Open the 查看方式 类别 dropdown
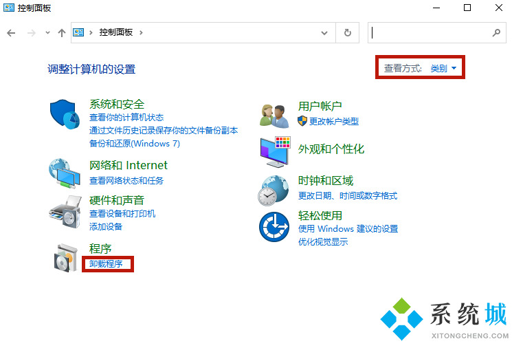512x348 pixels. point(443,69)
